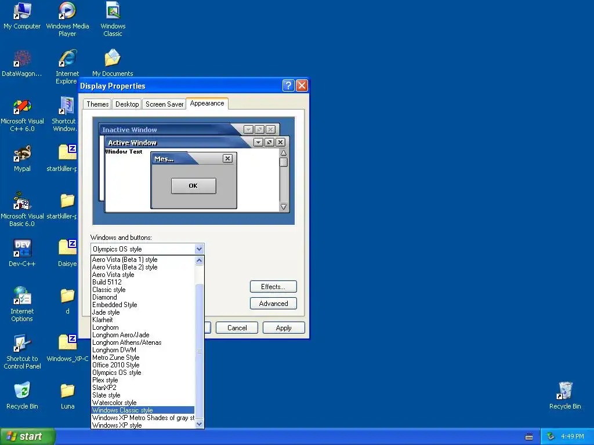594x445 pixels.
Task: Choose Longhorn DWM list entry
Action: pos(143,350)
